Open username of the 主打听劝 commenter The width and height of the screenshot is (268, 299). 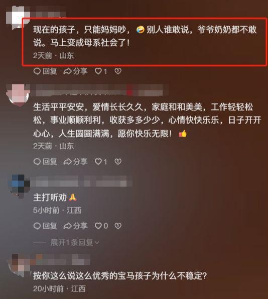coord(81,181)
